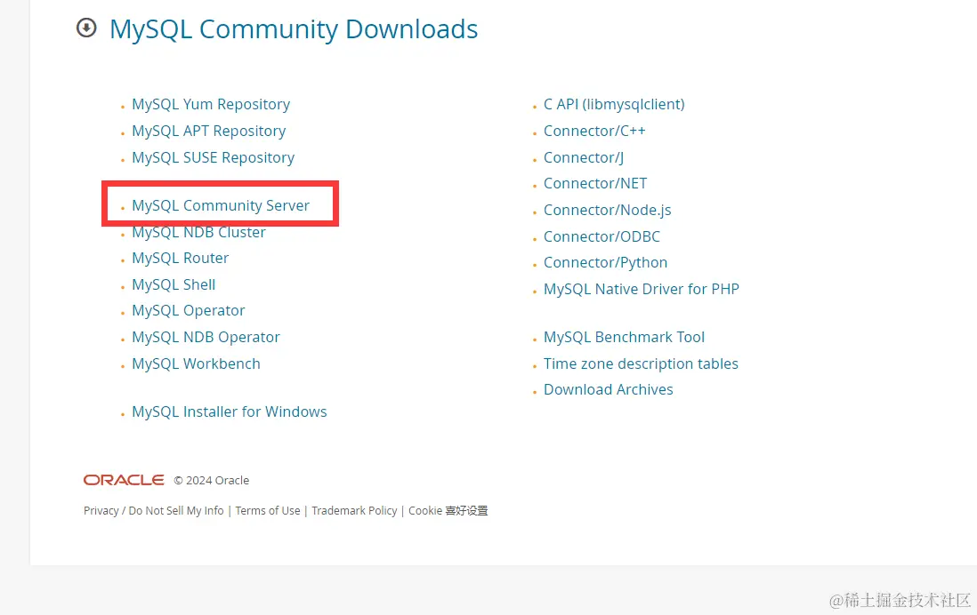The height and width of the screenshot is (615, 977).
Task: Open the MySQL Shell link
Action: pos(174,284)
